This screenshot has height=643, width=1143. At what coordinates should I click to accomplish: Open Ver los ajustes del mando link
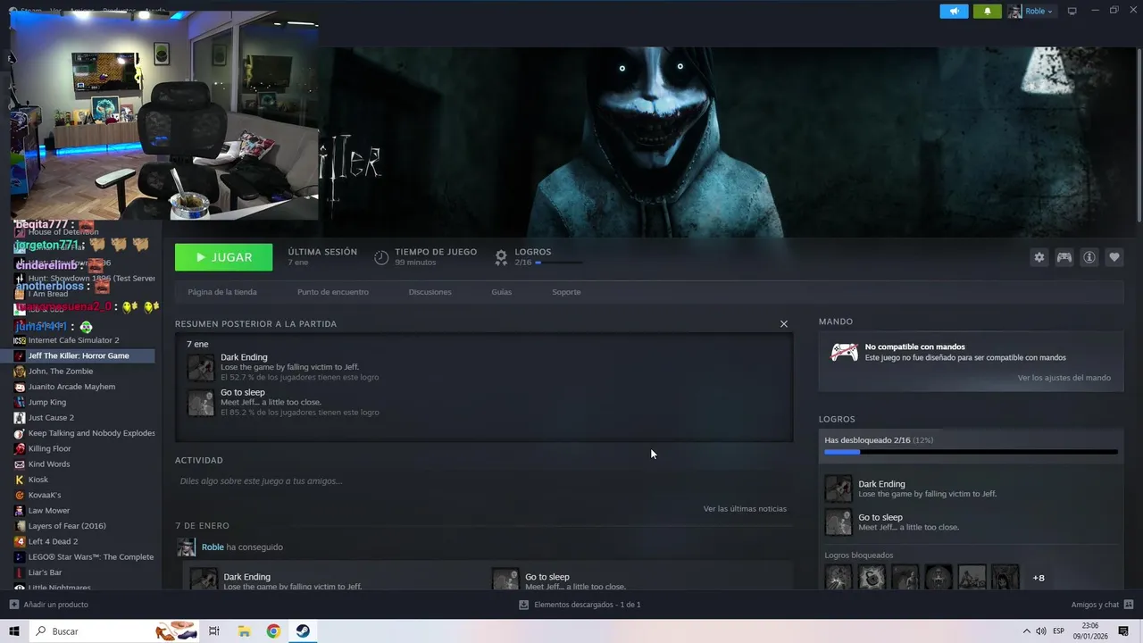tap(1064, 378)
